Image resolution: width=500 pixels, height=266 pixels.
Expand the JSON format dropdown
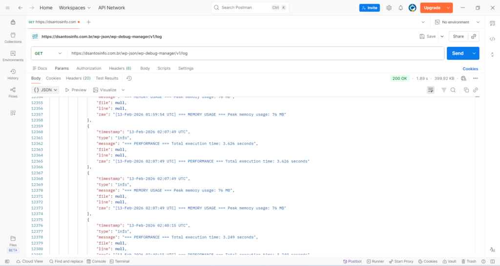tap(45, 90)
